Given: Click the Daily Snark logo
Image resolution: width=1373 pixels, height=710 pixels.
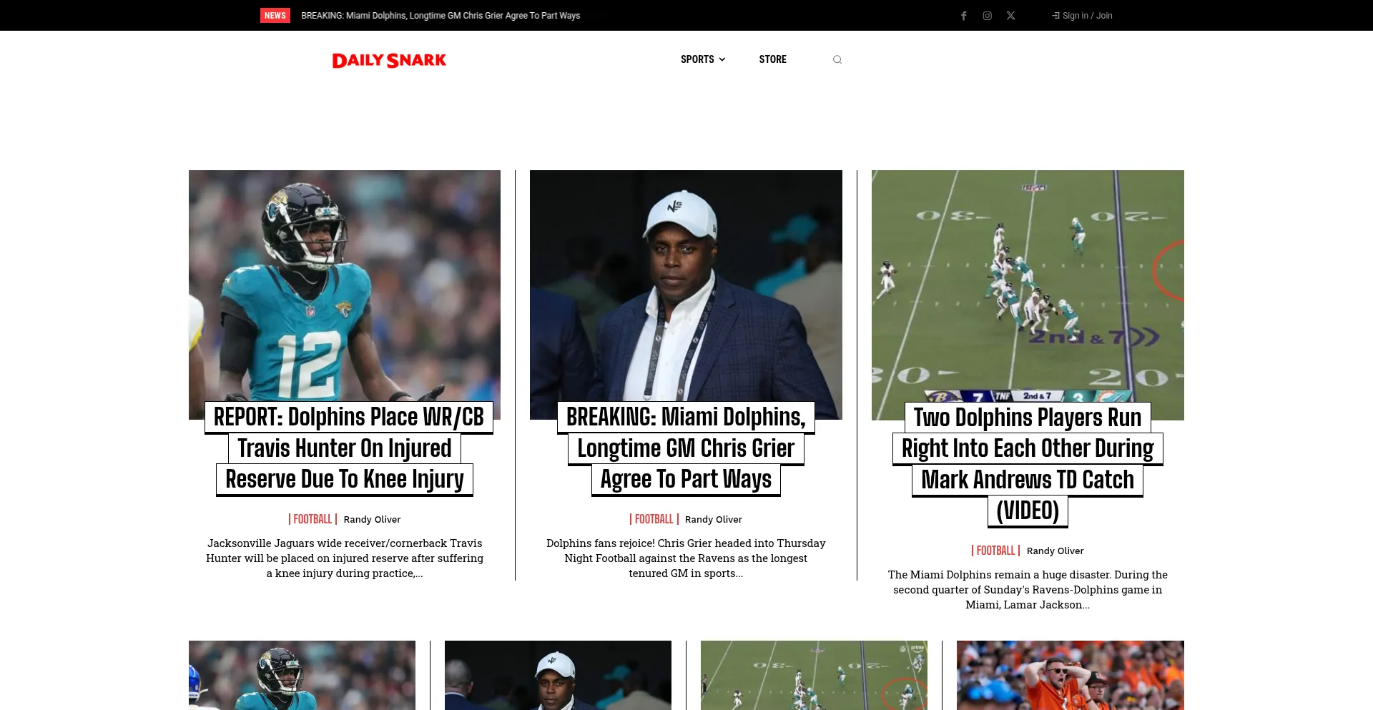Looking at the screenshot, I should tap(389, 60).
